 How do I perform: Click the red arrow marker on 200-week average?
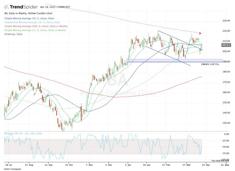(x=200, y=34)
